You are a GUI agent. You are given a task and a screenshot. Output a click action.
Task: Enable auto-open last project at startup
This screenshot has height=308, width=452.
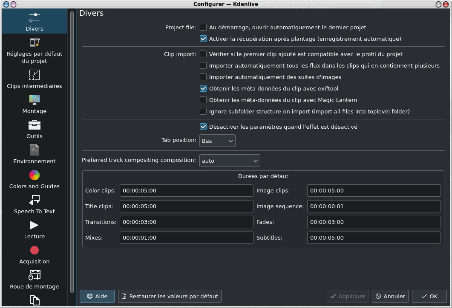(203, 27)
